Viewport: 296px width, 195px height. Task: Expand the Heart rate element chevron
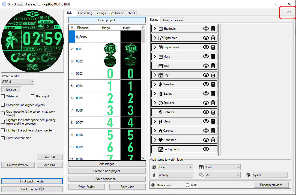click(155, 140)
